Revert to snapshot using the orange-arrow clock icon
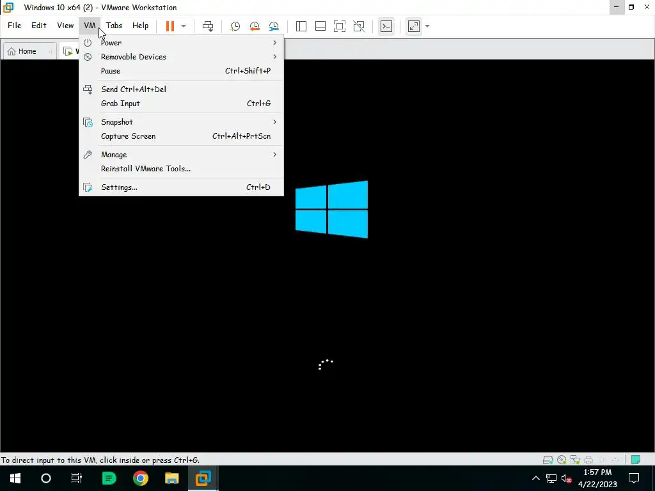655x491 pixels. point(254,26)
